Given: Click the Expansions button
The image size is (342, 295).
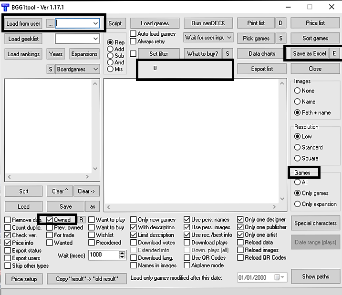Looking at the screenshot, I should tap(84, 54).
